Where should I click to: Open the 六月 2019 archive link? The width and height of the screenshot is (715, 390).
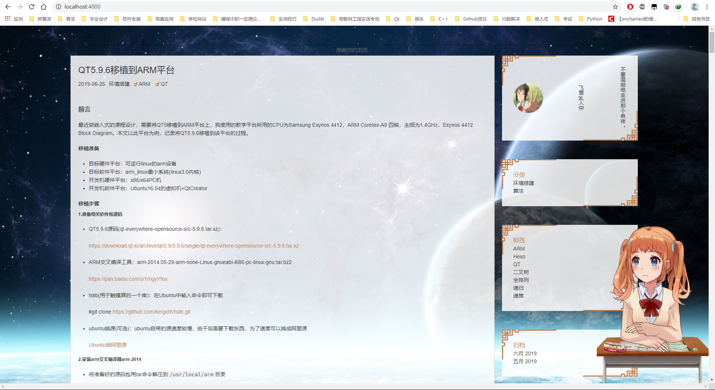coord(525,353)
